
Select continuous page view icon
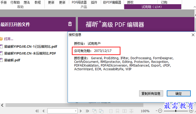[117, 111]
